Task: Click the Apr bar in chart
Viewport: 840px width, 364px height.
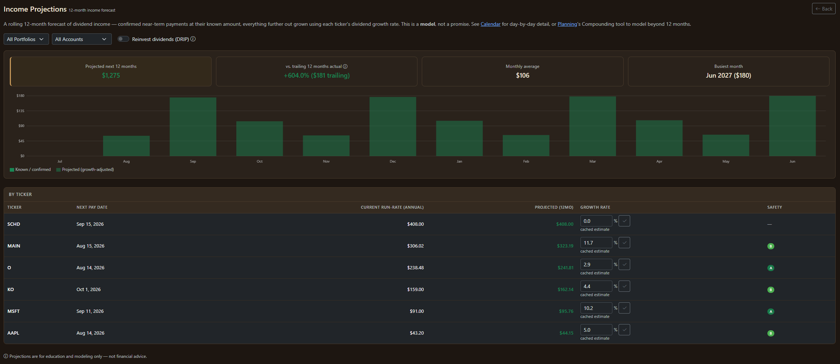Action: (x=659, y=138)
